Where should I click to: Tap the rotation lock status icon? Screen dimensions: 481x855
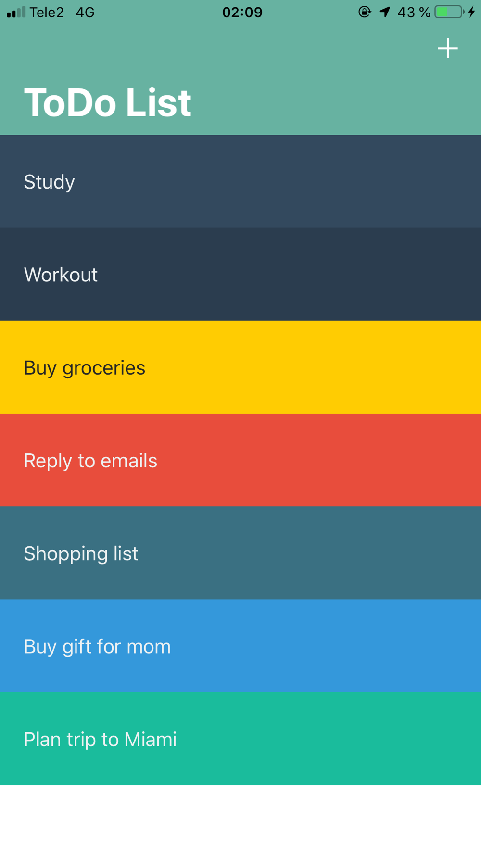click(365, 12)
